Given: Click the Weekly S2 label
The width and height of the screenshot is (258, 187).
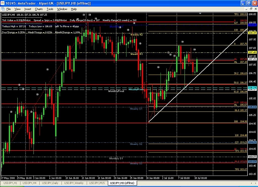Looking at the screenshot, I should tap(136, 144).
